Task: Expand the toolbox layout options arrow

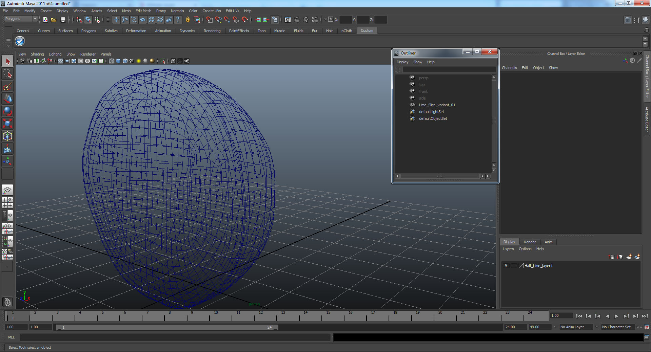Action: [7, 266]
